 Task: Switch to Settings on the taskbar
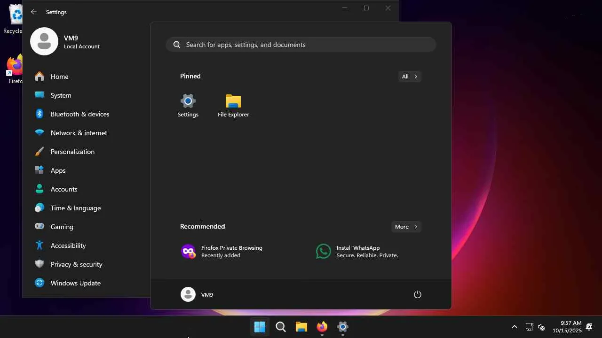(343, 327)
